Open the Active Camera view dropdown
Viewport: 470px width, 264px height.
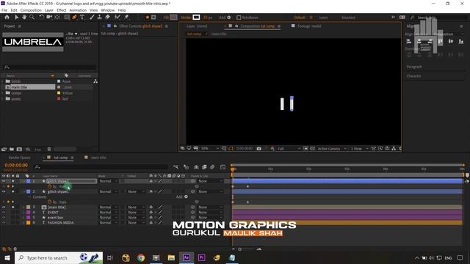(x=332, y=148)
